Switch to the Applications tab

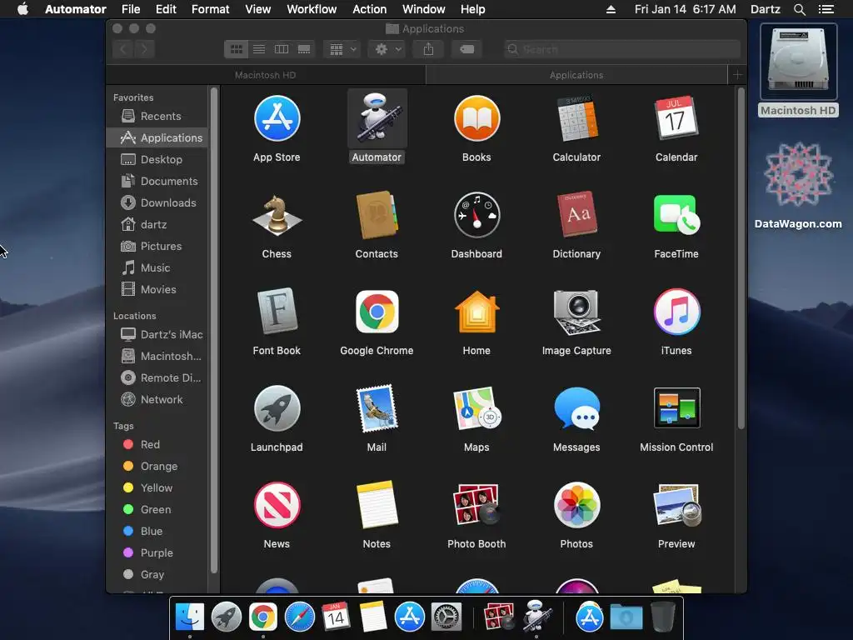click(x=576, y=75)
